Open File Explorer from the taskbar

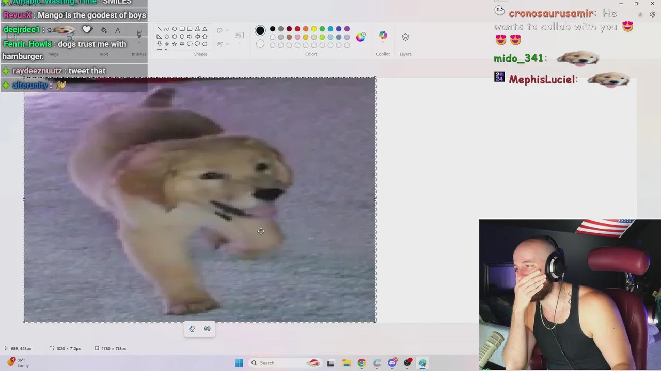tap(346, 363)
